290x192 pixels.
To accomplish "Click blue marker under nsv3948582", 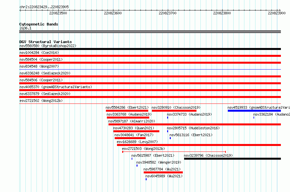I will pos(137,166).
